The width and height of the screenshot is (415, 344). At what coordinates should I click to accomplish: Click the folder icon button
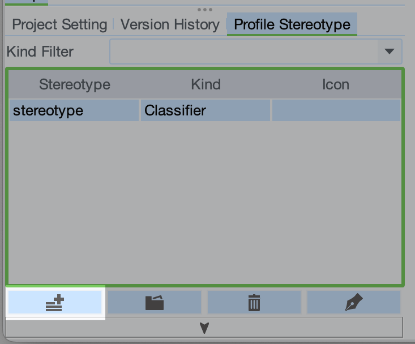pos(155,303)
